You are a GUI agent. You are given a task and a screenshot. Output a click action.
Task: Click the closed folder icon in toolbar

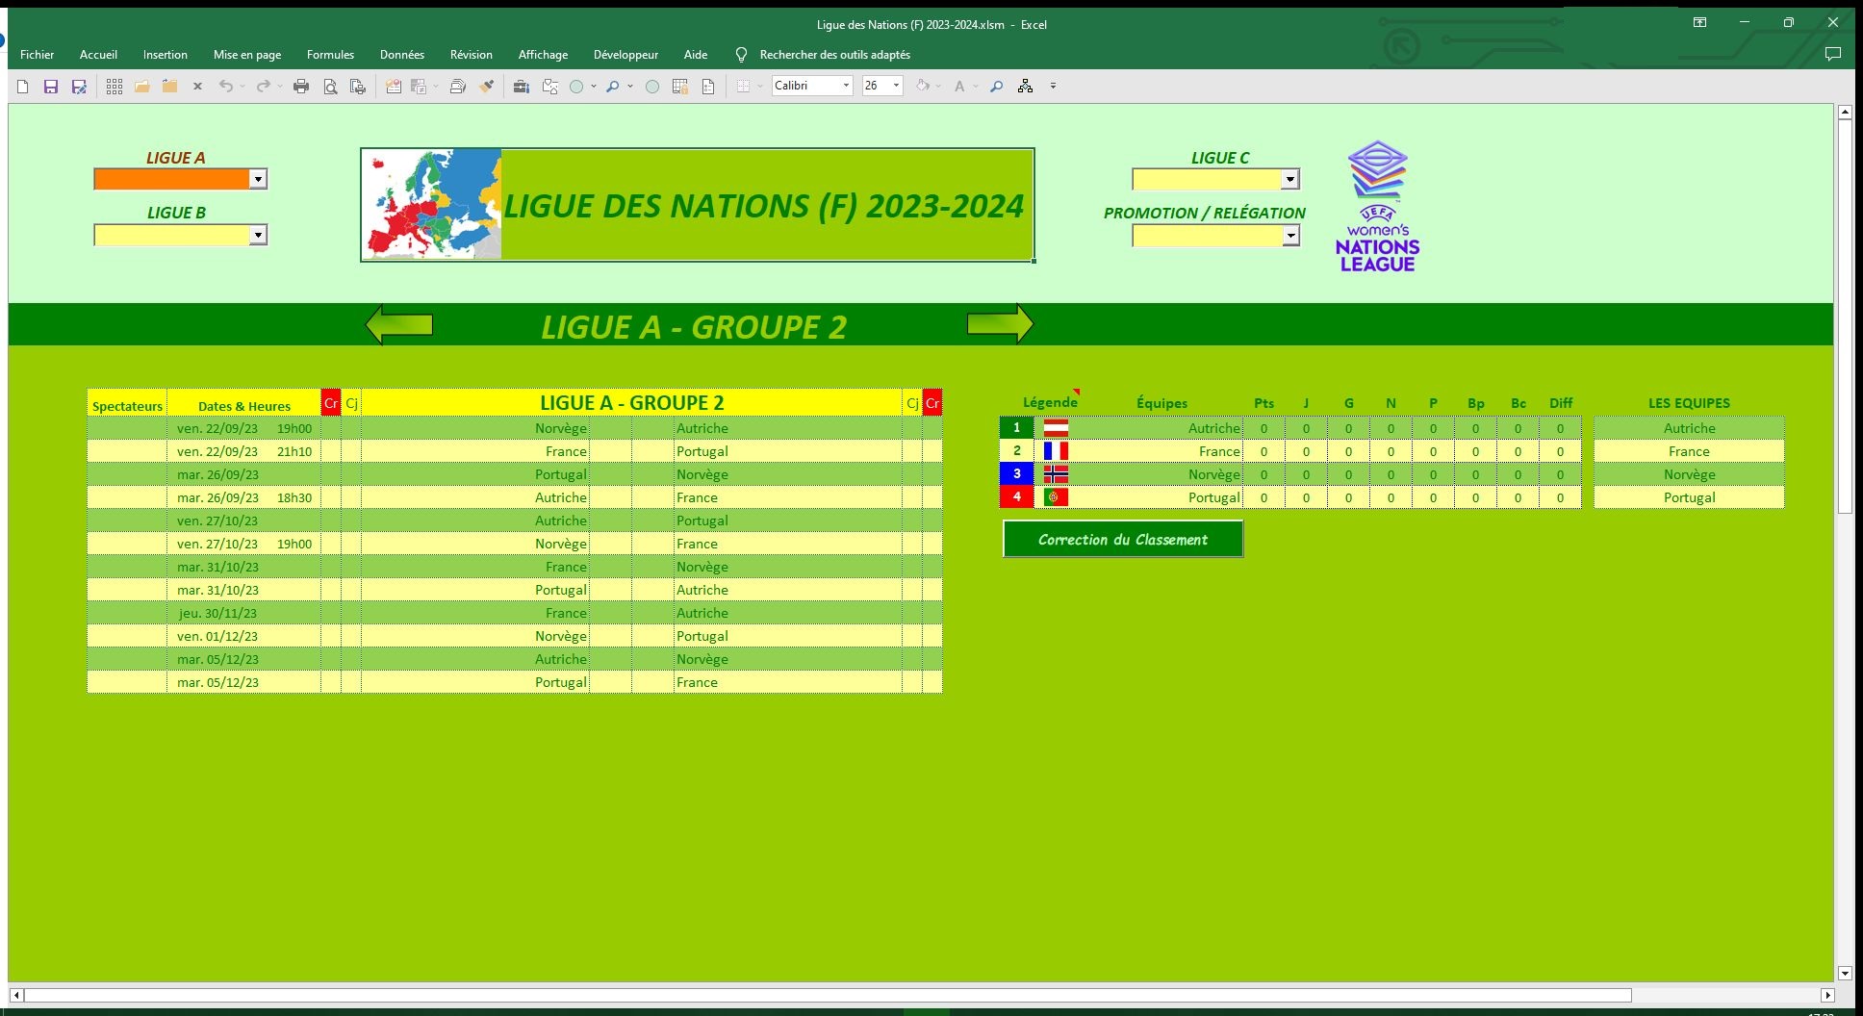point(169,87)
